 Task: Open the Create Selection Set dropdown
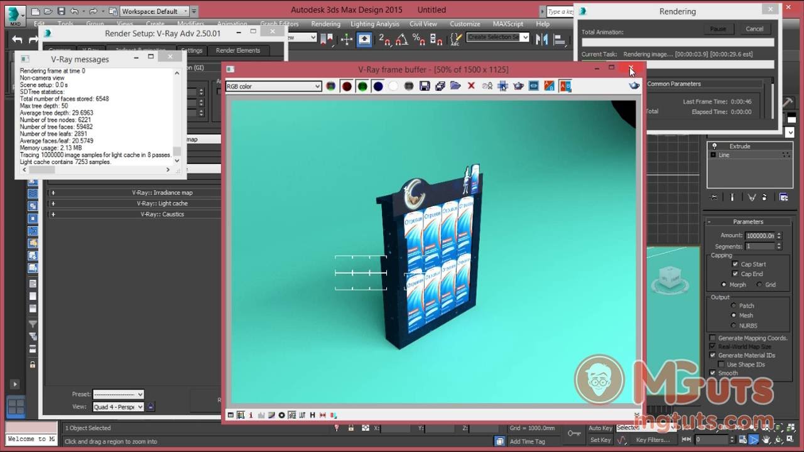[497, 37]
